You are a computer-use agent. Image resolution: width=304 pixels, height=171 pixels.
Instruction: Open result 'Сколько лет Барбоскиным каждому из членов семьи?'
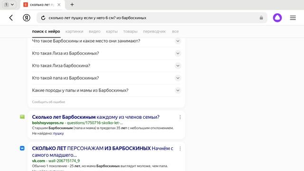[95, 117]
